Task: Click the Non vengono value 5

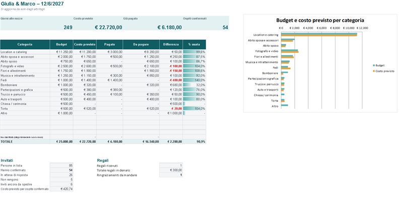Action: (x=61, y=179)
